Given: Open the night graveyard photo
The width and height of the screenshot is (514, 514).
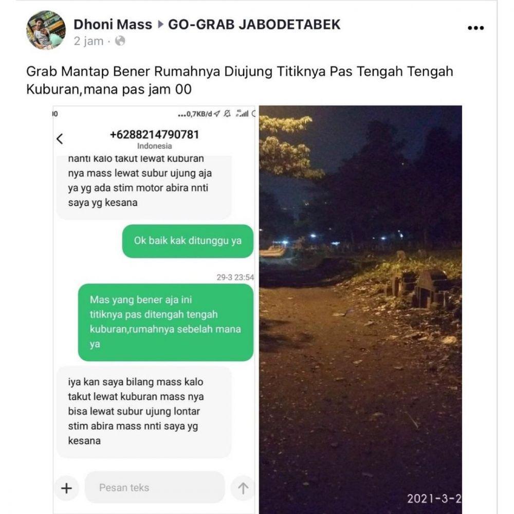Looking at the screenshot, I should (360, 309).
